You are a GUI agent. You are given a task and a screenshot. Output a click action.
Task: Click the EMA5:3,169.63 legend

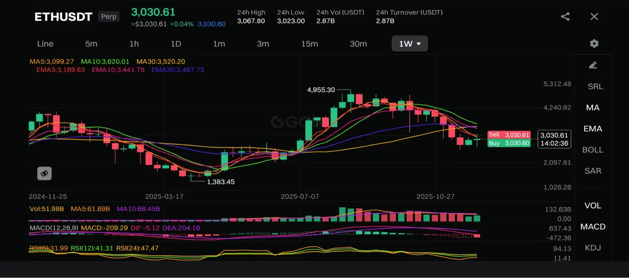(60, 70)
